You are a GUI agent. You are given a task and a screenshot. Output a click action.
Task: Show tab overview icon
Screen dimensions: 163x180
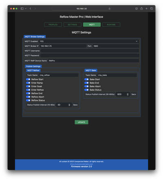click(x=152, y=9)
